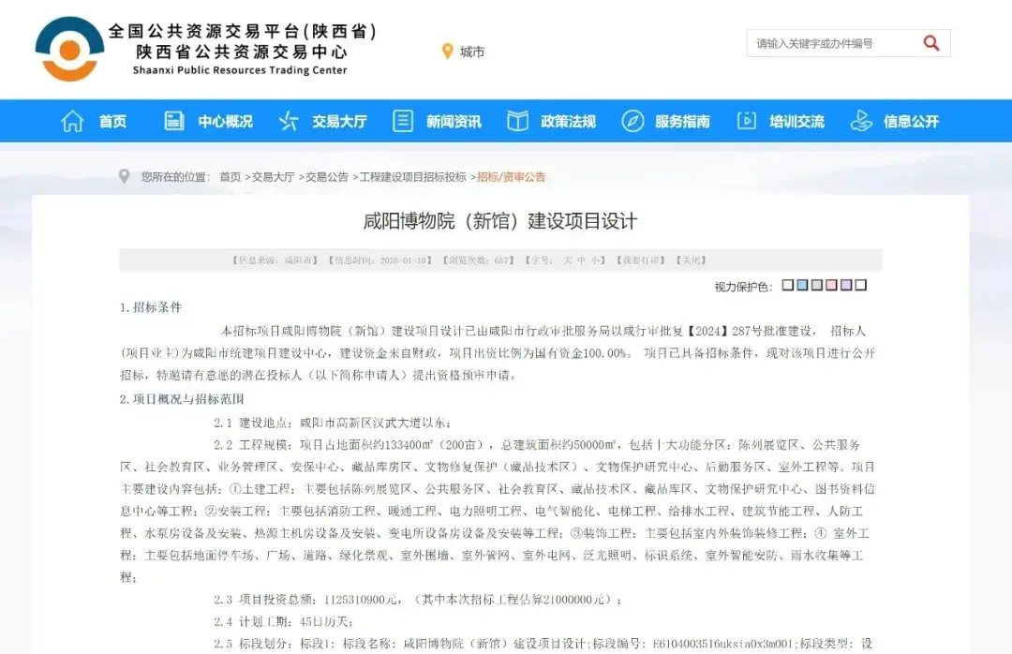Click the 工程建设项目招标投标 breadcrumb link
This screenshot has width=1012, height=654.
pyautogui.click(x=412, y=177)
